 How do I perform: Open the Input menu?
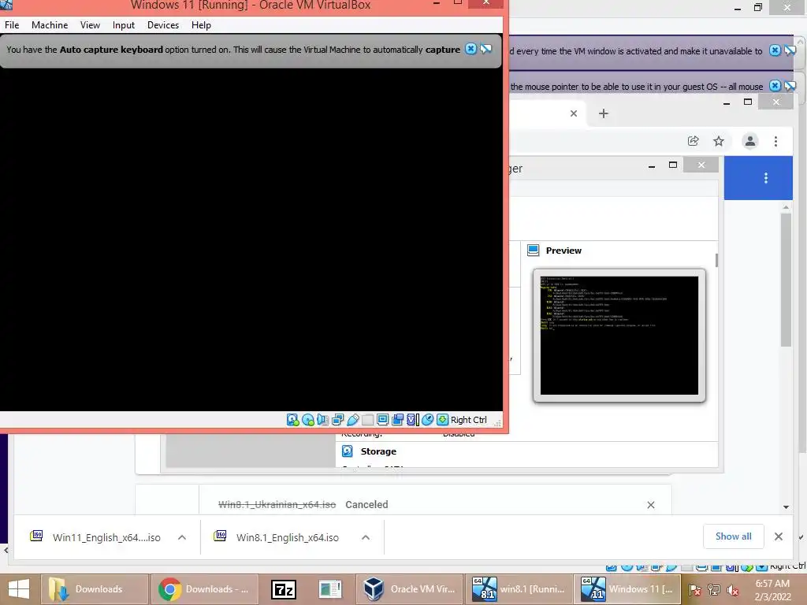pos(124,25)
